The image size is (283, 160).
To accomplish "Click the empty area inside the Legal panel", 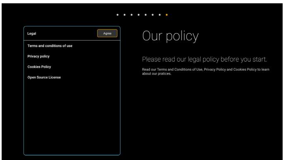I will pos(72,117).
